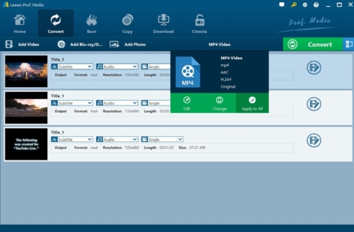Open the help question mark icon
This screenshot has width=354, height=232.
point(316,5)
